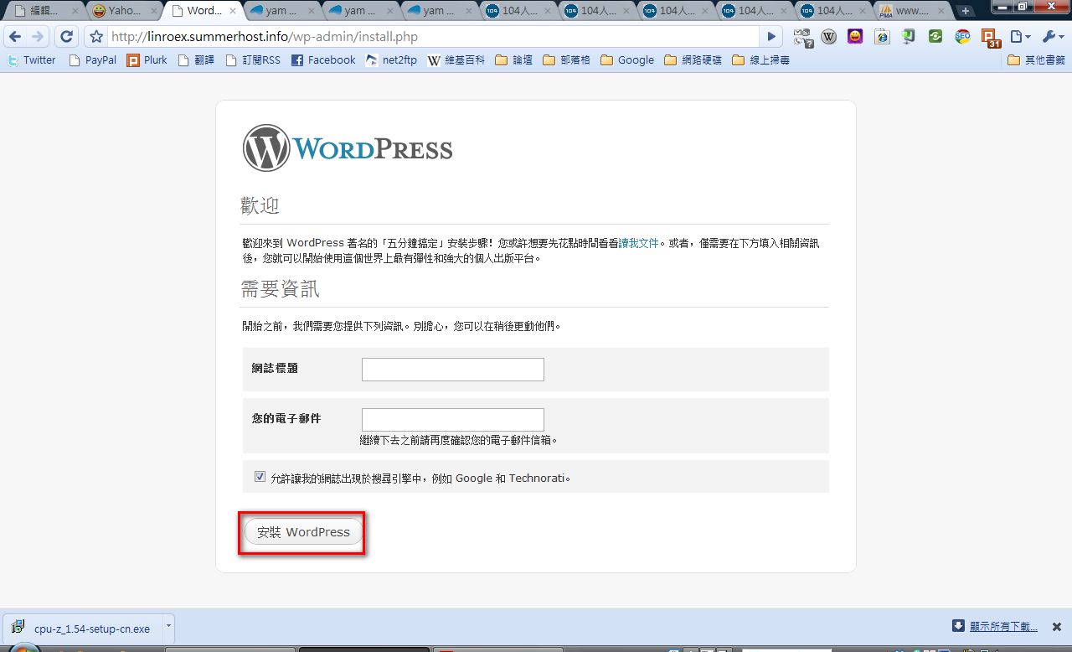The width and height of the screenshot is (1072, 652).
Task: Click the green monitor extension icon
Action: (909, 37)
